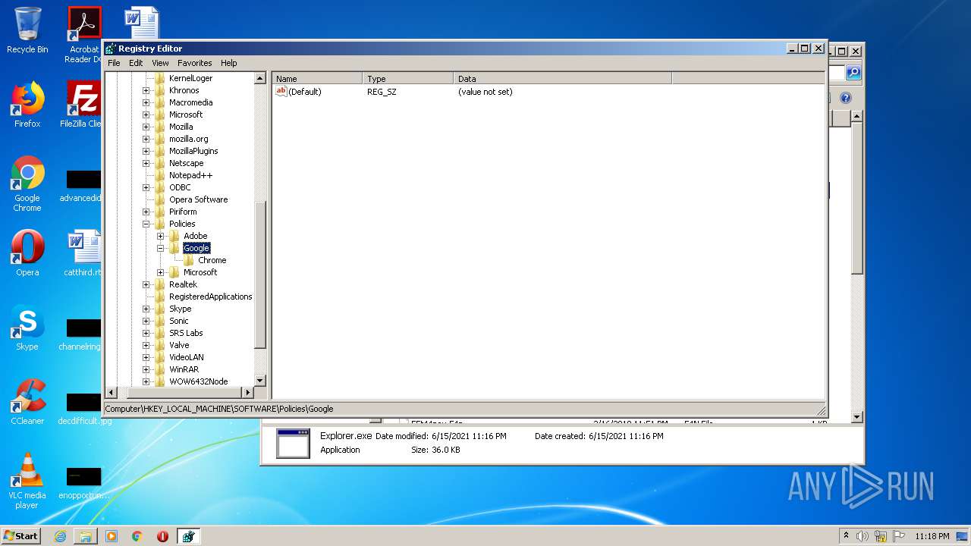Sort values by the Data column header
Viewport: 971px width, 546px height.
(x=563, y=78)
